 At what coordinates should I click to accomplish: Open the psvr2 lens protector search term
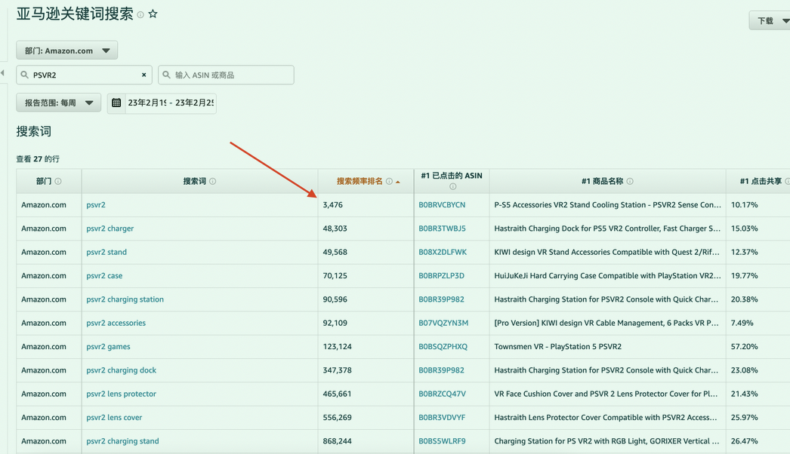pos(122,394)
